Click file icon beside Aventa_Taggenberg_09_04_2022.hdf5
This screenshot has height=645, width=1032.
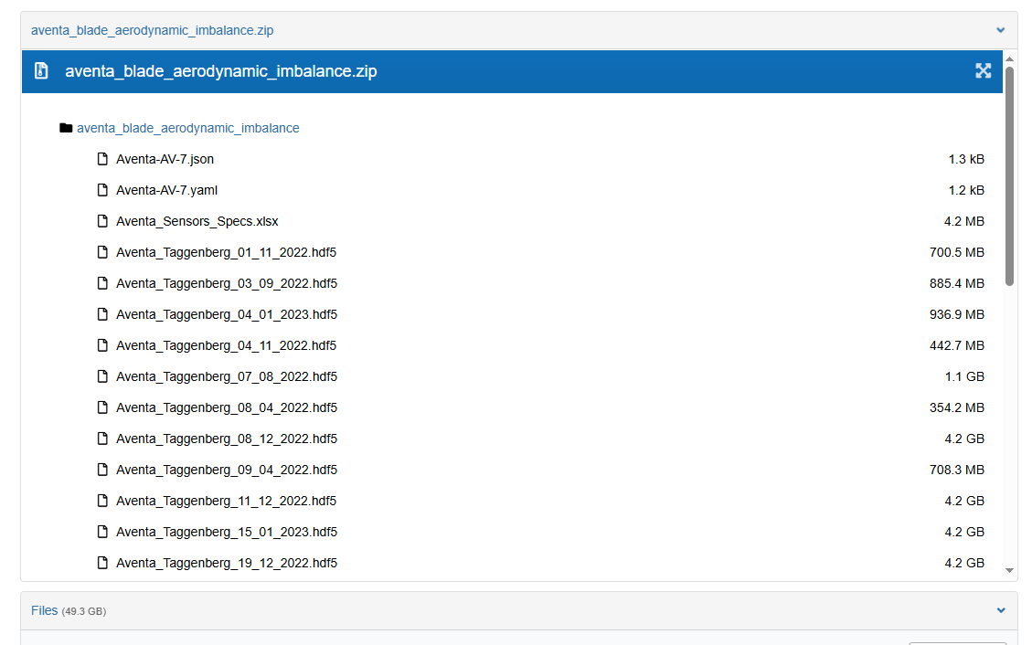(x=102, y=470)
